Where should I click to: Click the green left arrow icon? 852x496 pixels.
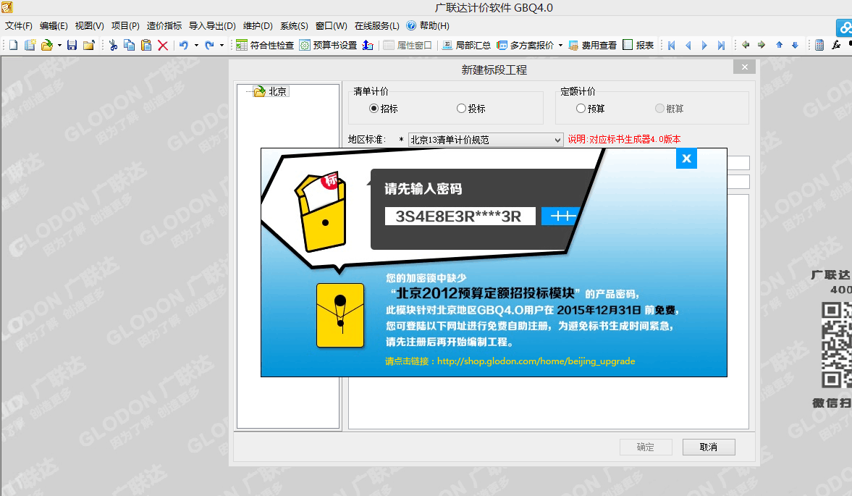click(746, 45)
